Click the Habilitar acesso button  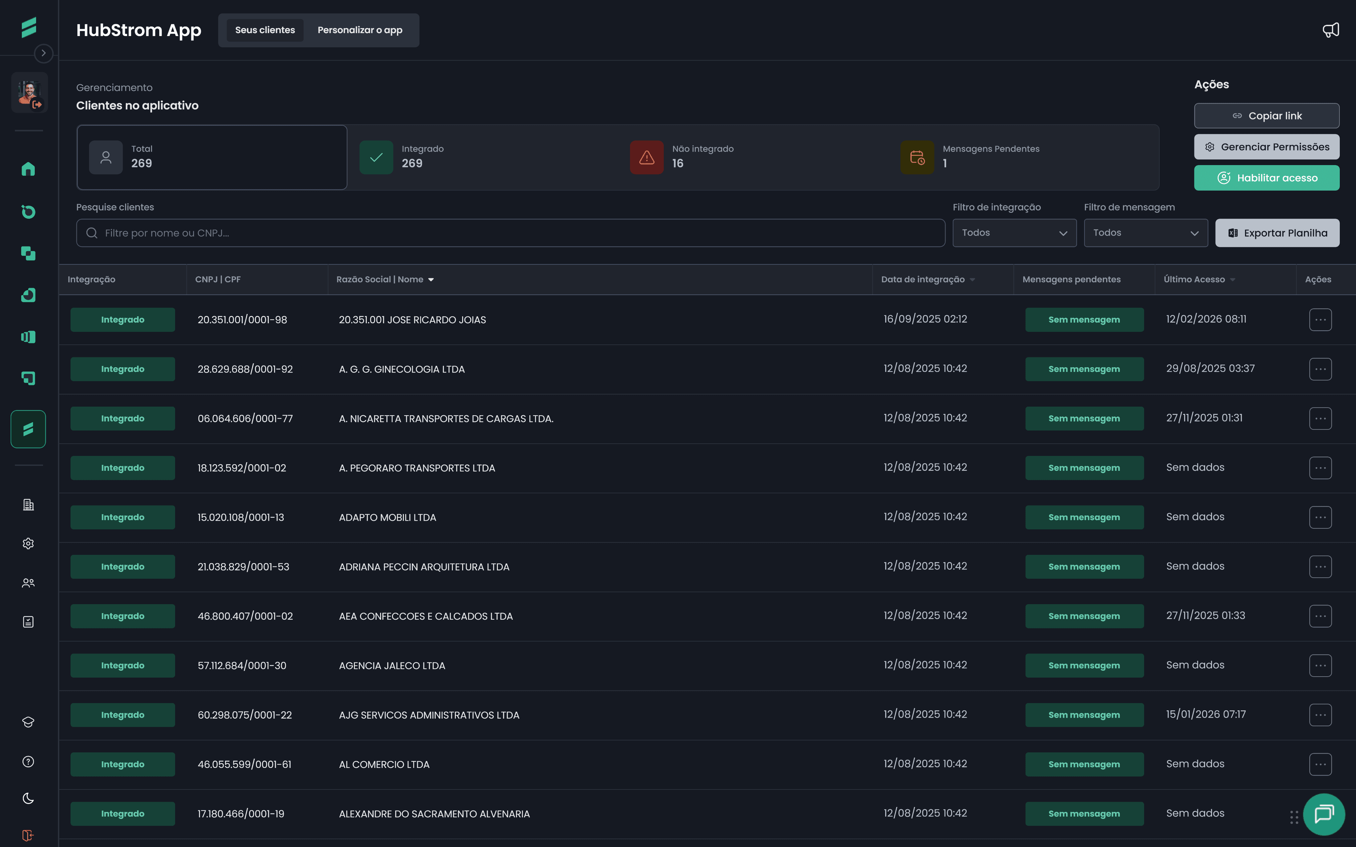(1266, 178)
